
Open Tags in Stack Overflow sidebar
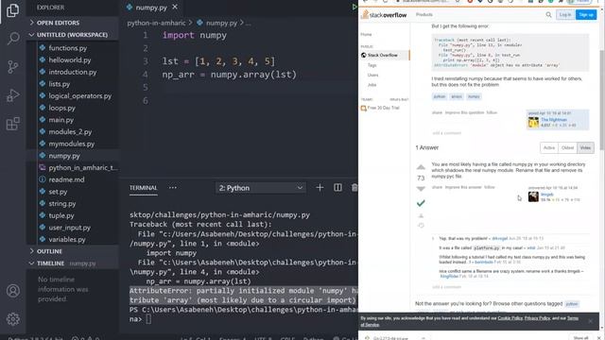(x=372, y=65)
